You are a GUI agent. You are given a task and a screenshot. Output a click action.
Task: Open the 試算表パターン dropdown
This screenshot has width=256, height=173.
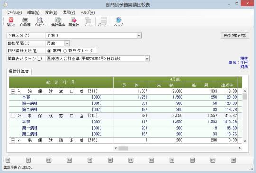[x=147, y=59]
